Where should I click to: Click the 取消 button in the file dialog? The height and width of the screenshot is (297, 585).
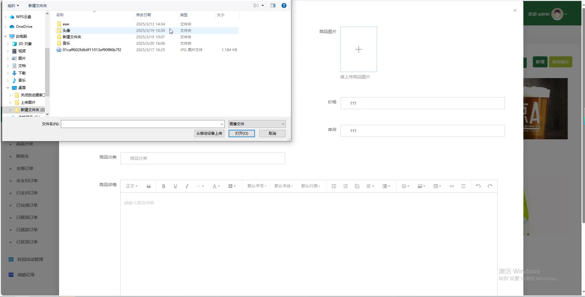(272, 133)
